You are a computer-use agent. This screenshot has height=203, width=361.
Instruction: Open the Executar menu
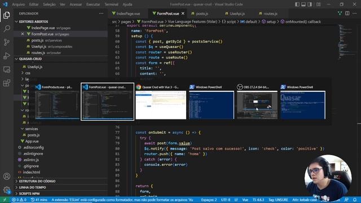coord(93,5)
